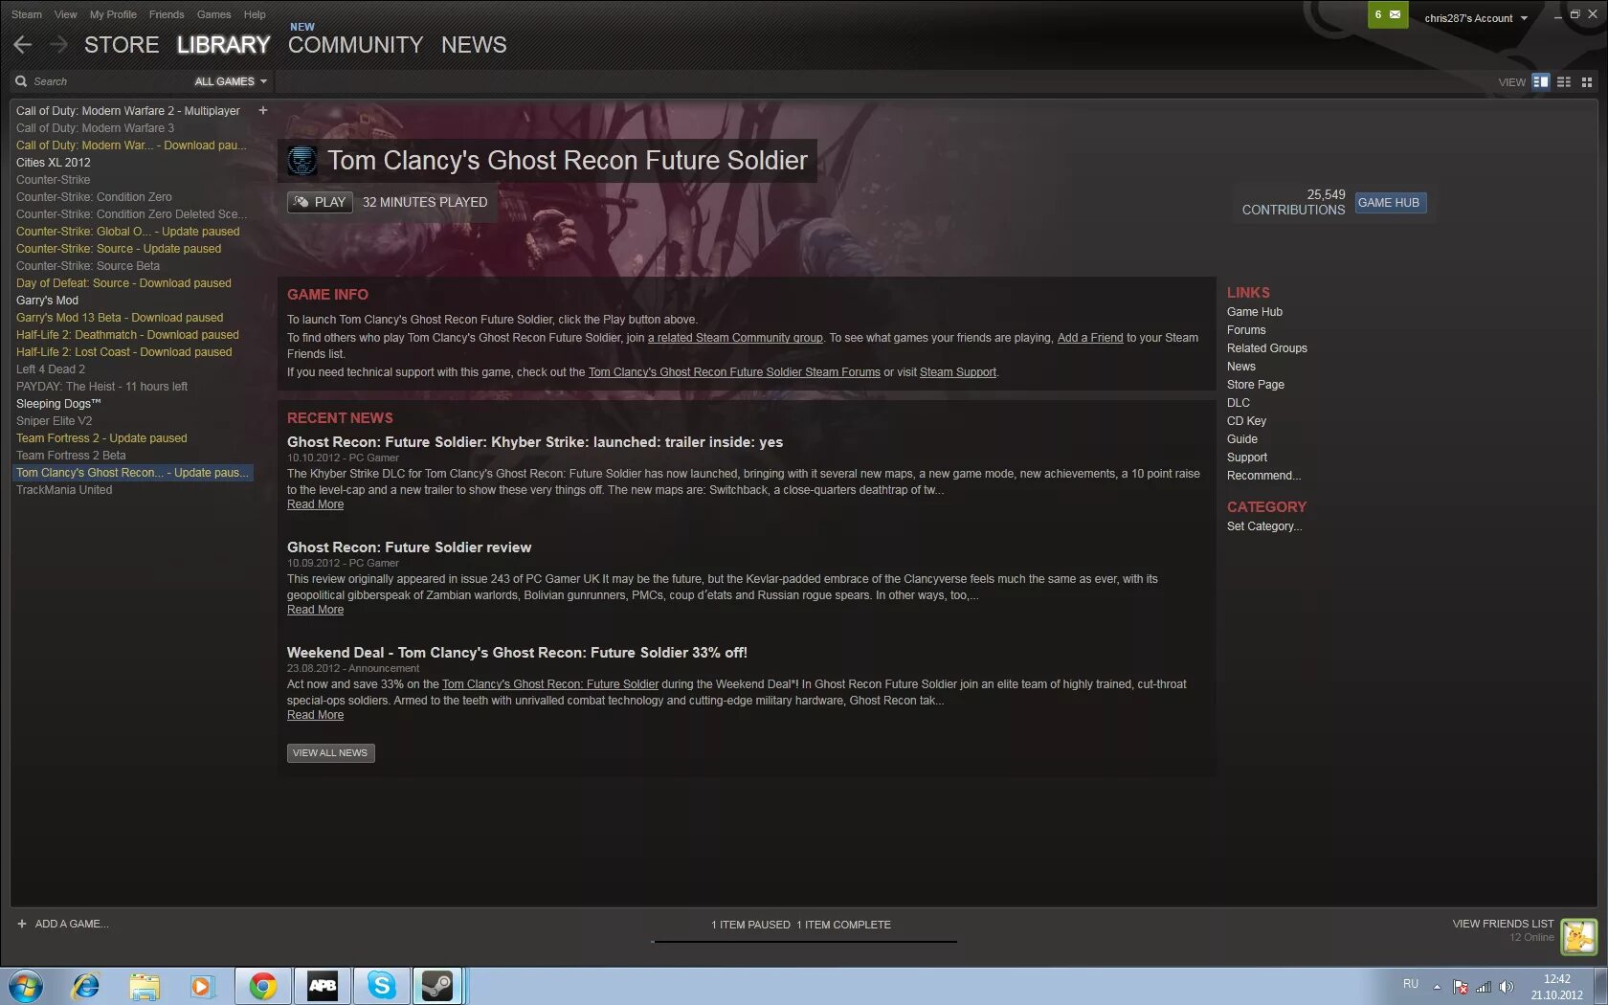Image resolution: width=1608 pixels, height=1005 pixels.
Task: Open the Games menu
Action: [213, 14]
